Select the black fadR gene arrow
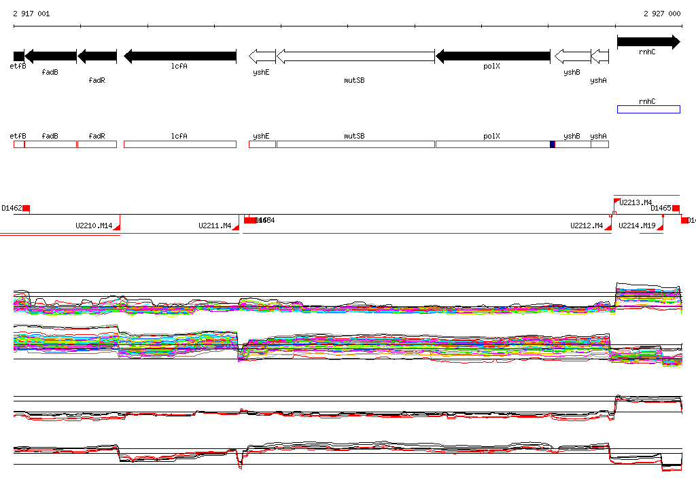This screenshot has height=485, width=696. point(97,56)
